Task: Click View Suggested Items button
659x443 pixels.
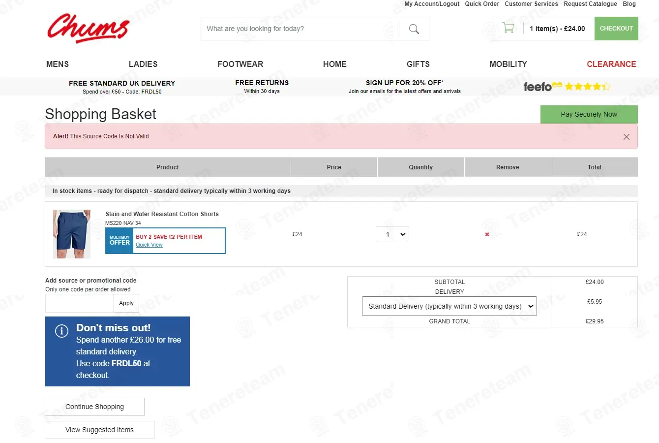Action: point(99,430)
